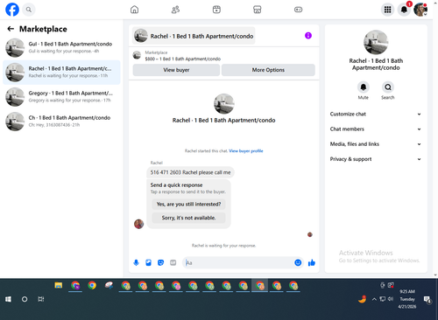
Task: Go back from Marketplace with arrow
Action: pos(11,29)
